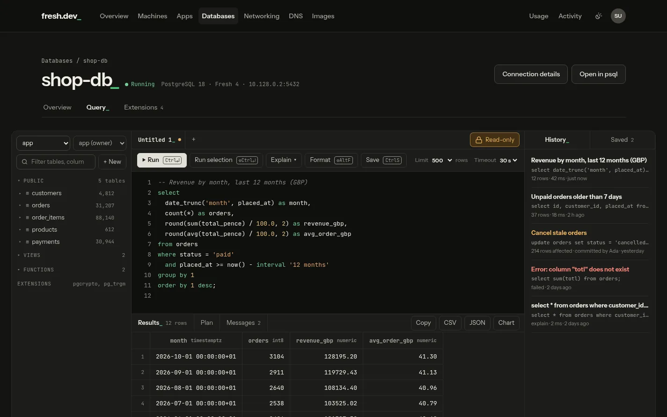Open history entry Unpaid orders older than 7 days

coord(590,205)
